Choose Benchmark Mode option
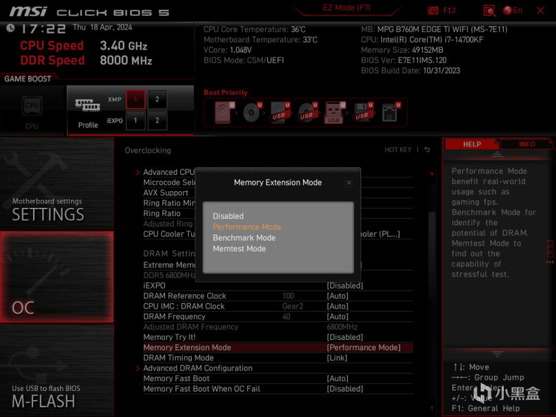 [x=244, y=238]
